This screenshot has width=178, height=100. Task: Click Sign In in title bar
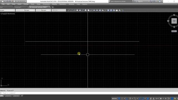pyautogui.click(x=140, y=1)
